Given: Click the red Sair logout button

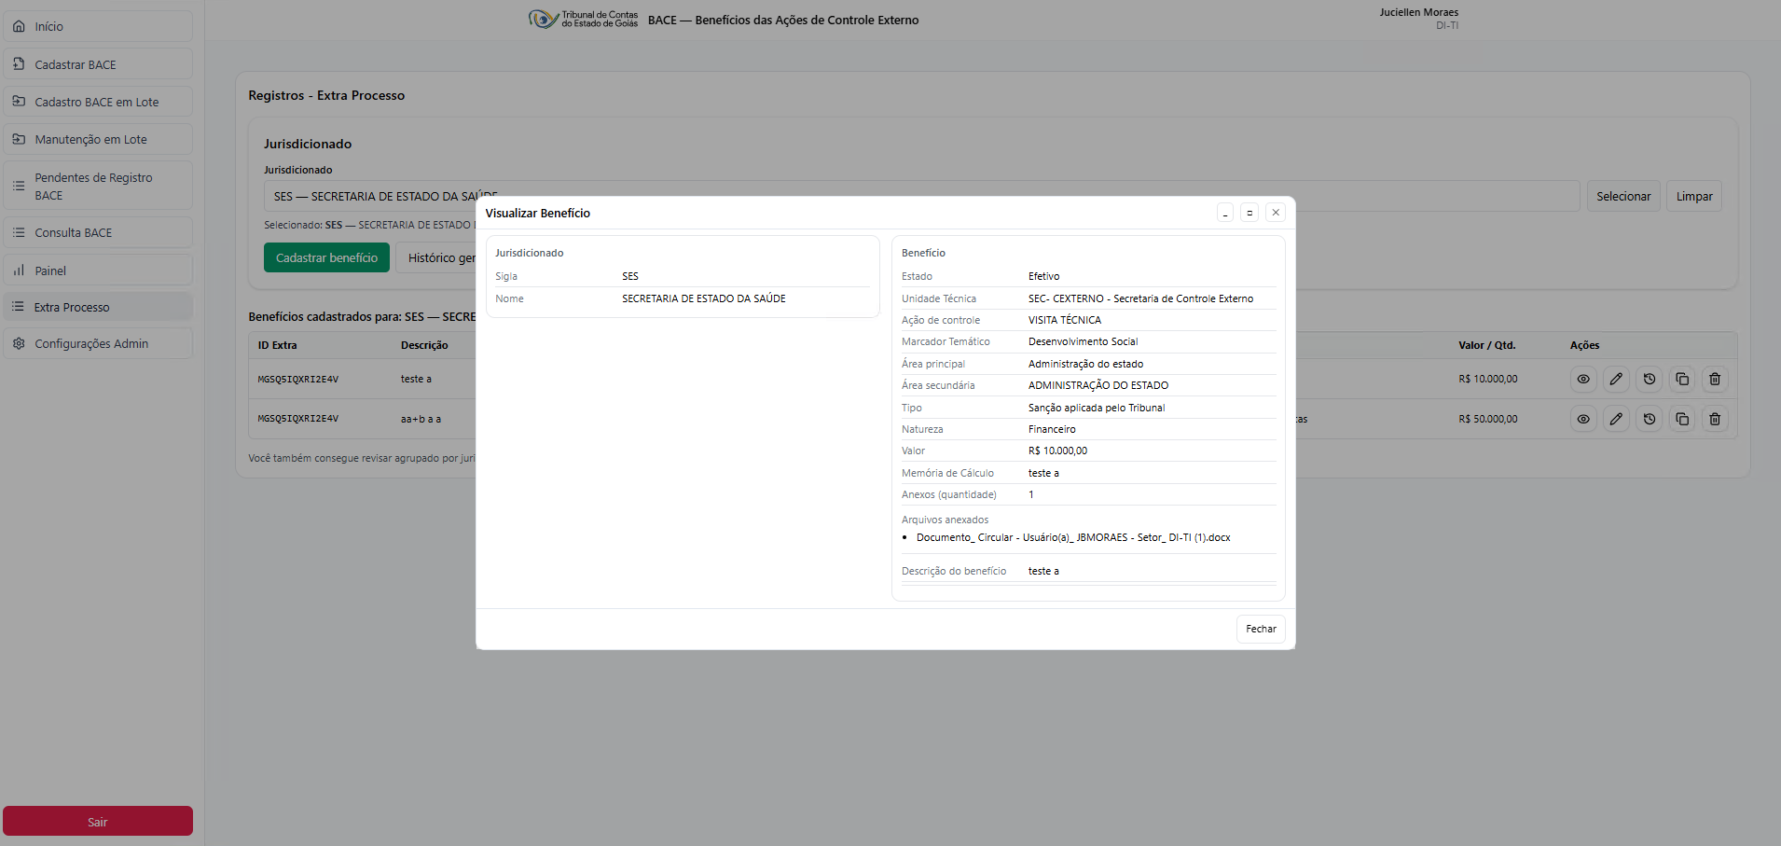Looking at the screenshot, I should [x=98, y=822].
